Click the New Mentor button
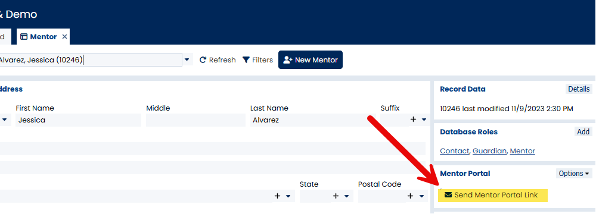This screenshot has height=217, width=596. click(x=310, y=60)
